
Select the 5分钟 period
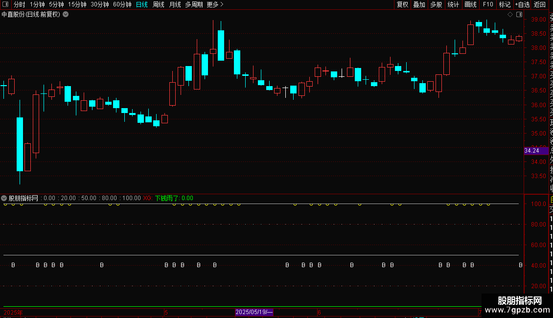click(x=56, y=4)
